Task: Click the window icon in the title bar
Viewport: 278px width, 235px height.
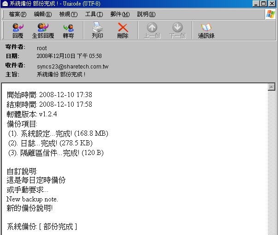Action: pyautogui.click(x=5, y=4)
